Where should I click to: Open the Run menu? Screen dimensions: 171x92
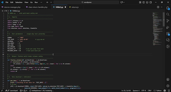36,2
